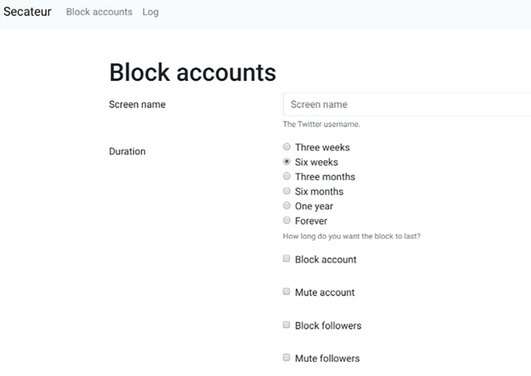The height and width of the screenshot is (376, 531).
Task: Select the Six weeks duration radio button
Action: [x=287, y=161]
